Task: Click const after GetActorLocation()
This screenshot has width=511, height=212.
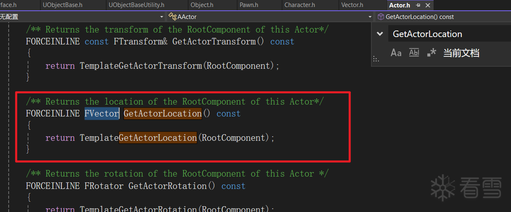Action: [229, 113]
